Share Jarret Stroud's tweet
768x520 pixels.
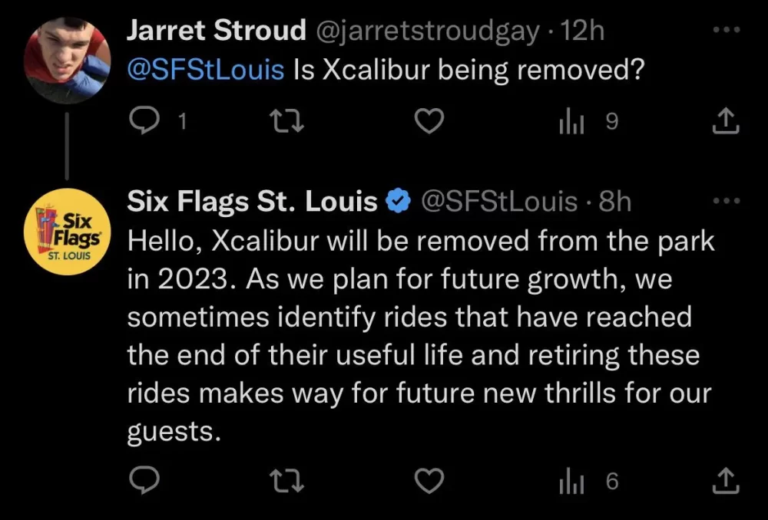point(726,119)
